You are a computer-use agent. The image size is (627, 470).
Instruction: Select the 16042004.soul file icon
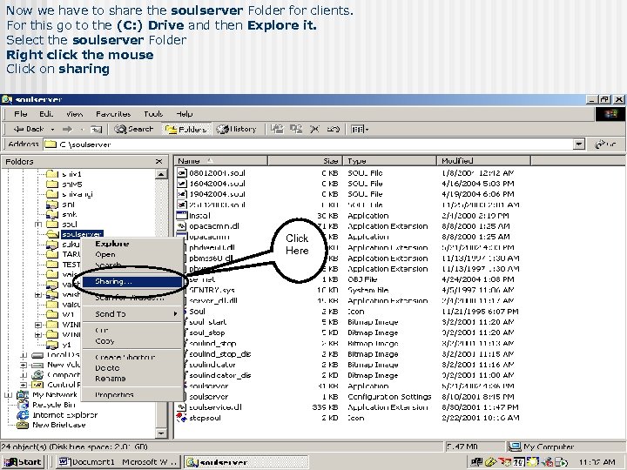pyautogui.click(x=182, y=184)
